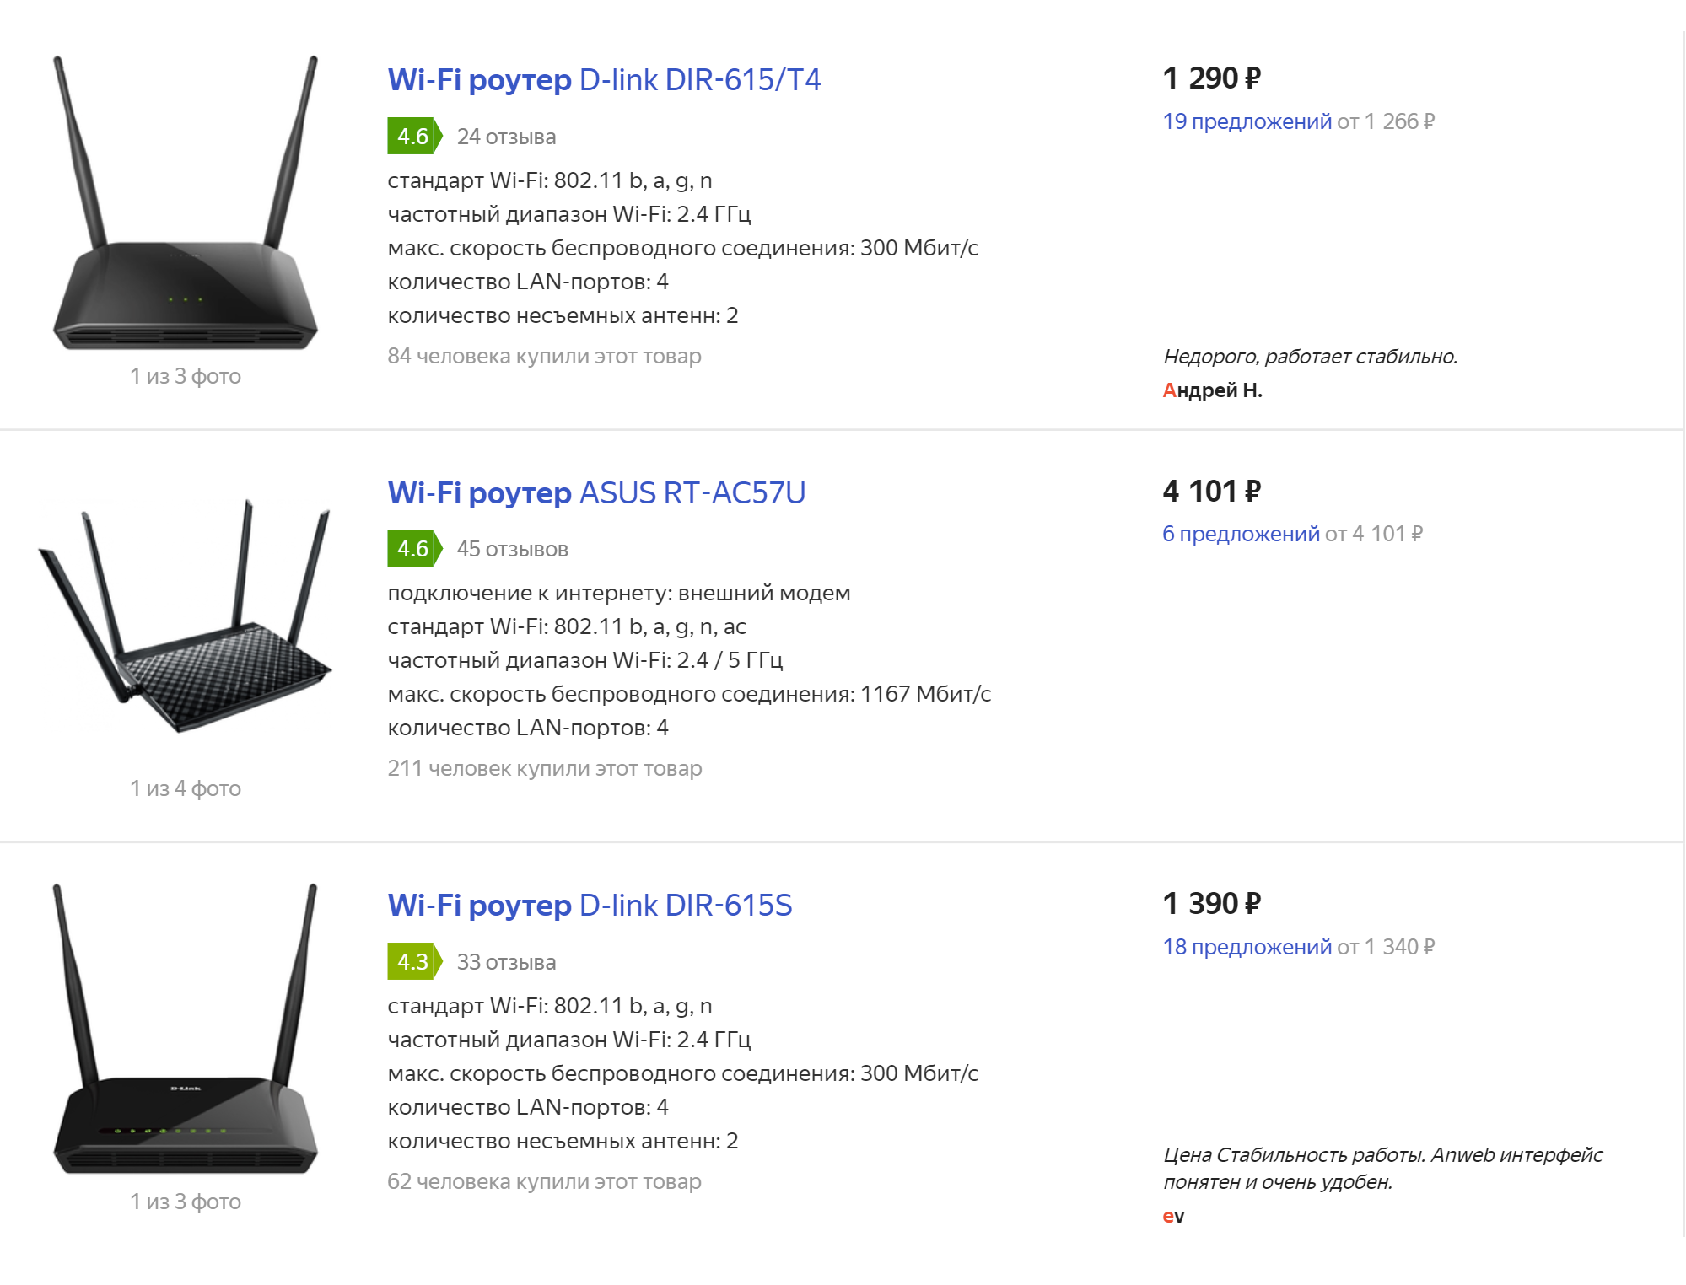1686x1285 pixels.
Task: Click the 4.3 rating badge for DIR-615S
Action: (413, 962)
